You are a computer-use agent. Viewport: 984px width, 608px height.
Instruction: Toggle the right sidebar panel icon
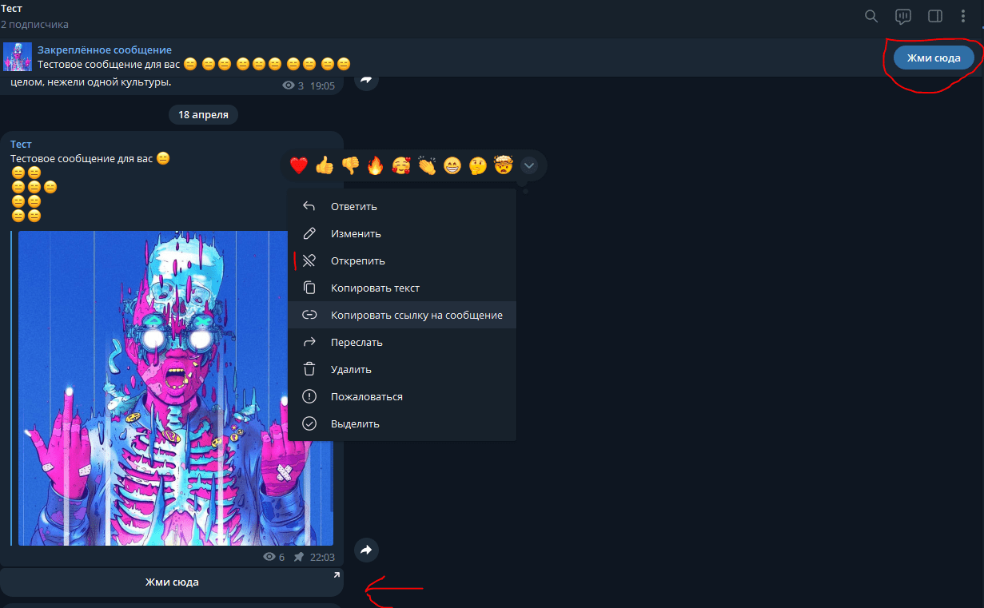(934, 16)
